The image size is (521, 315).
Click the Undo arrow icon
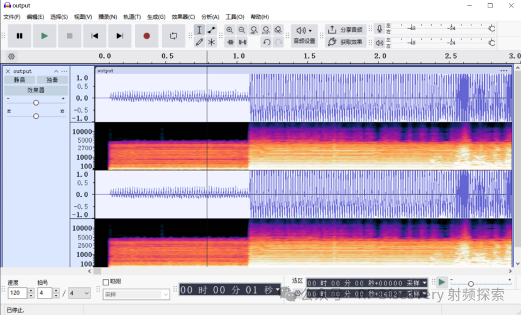point(266,42)
